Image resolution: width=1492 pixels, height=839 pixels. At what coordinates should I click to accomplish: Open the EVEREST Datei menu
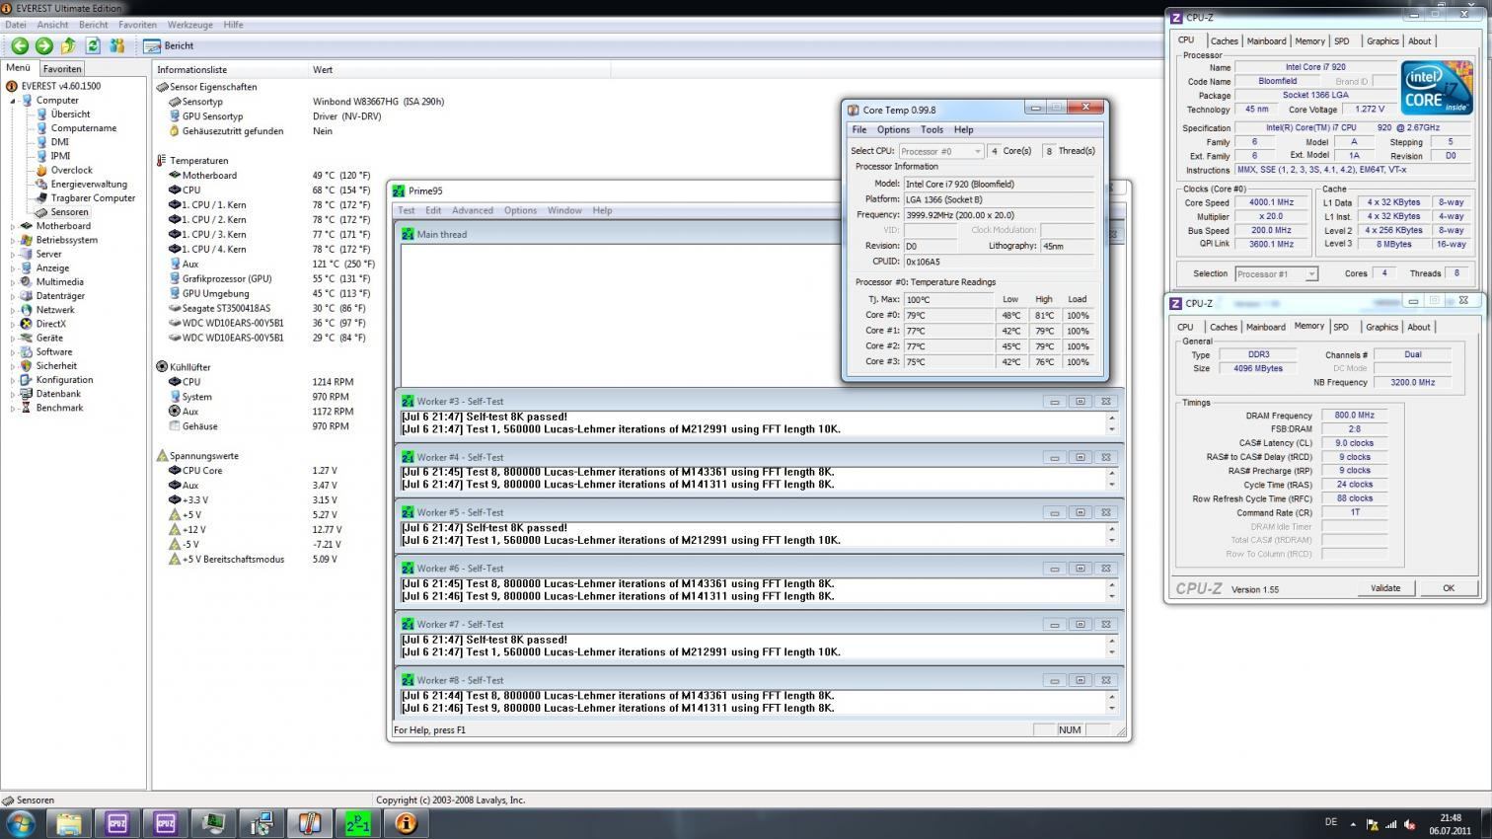point(16,25)
